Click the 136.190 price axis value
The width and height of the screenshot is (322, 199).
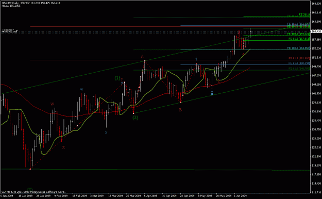point(316,111)
